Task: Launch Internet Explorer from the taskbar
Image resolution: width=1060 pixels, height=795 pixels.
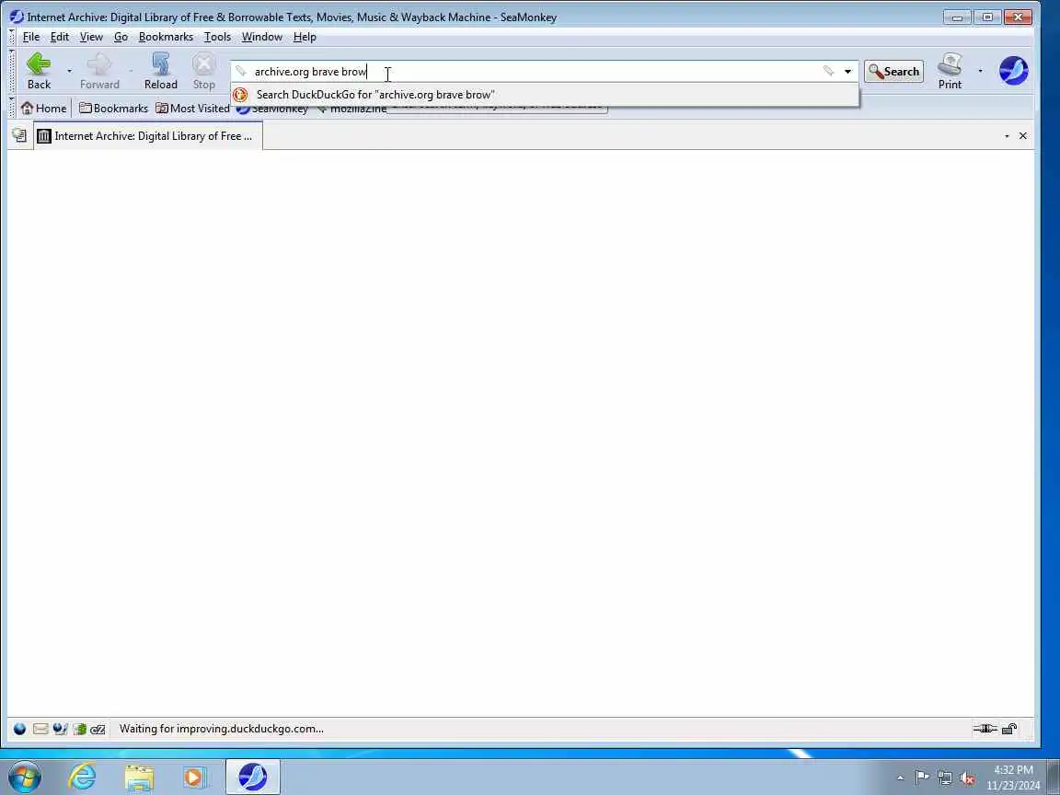Action: click(83, 777)
